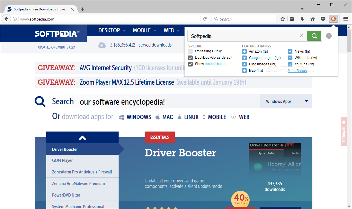Click the DuckDuckGo toolbar button

(333, 19)
